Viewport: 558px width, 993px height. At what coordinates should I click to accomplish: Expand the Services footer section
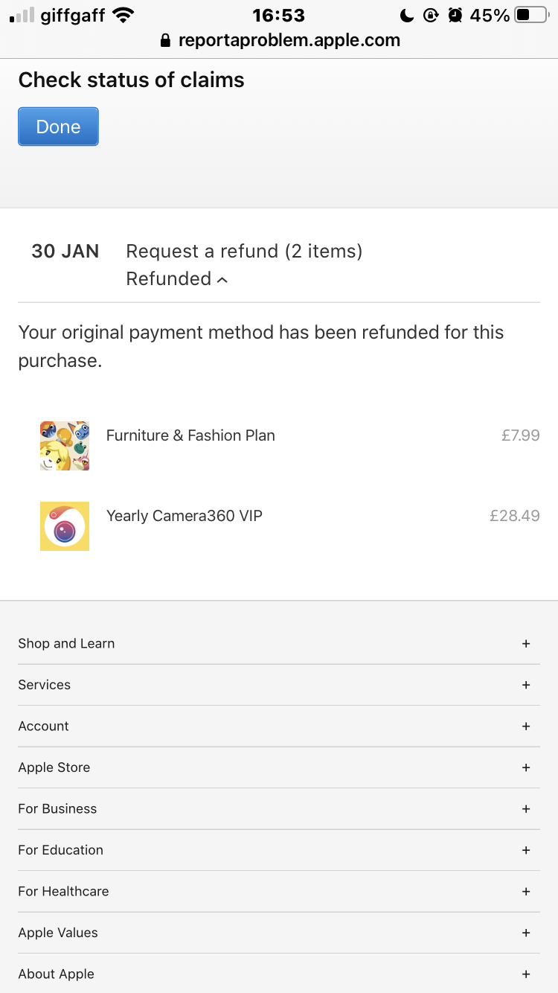coord(525,685)
